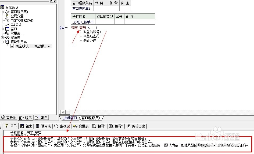Close the left project panel
The height and width of the screenshot is (154, 254).
55,1
